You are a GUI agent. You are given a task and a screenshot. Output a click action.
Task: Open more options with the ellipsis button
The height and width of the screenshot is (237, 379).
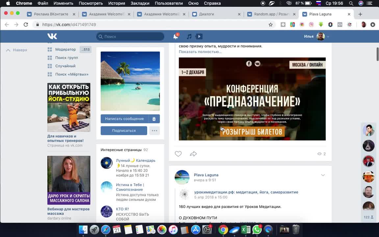[x=154, y=130]
